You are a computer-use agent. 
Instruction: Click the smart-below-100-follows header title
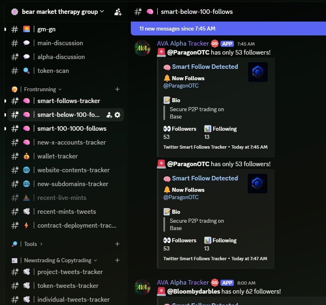[197, 12]
